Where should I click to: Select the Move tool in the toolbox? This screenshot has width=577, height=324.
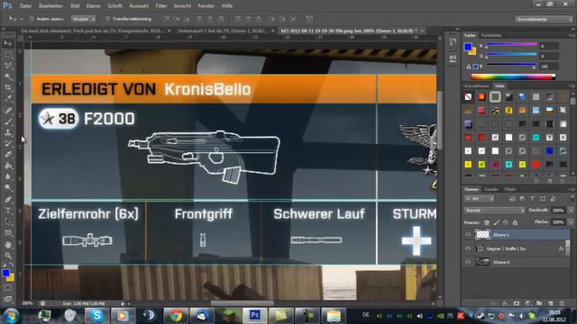tap(8, 43)
